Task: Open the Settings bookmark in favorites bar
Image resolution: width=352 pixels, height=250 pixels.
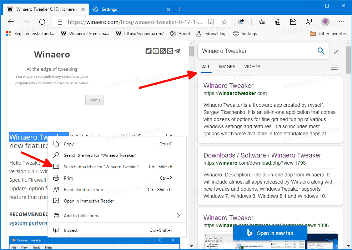Action: 245,34
